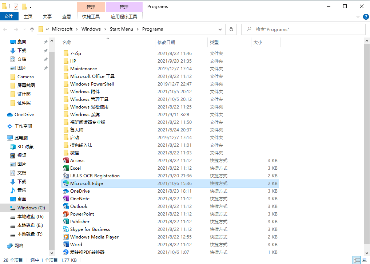
Task: Select the Windows Media Player icon
Action: (66, 237)
